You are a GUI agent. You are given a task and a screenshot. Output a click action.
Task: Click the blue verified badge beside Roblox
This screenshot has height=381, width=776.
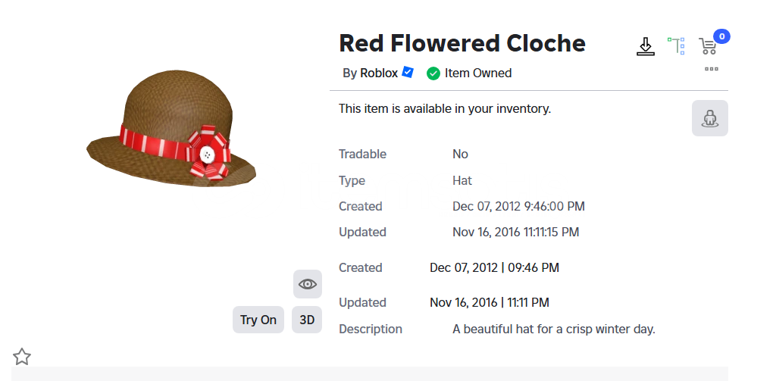coord(407,72)
